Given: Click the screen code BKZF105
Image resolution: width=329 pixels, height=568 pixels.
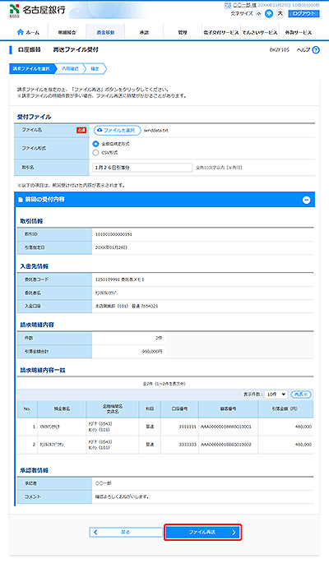Looking at the screenshot, I should point(280,50).
